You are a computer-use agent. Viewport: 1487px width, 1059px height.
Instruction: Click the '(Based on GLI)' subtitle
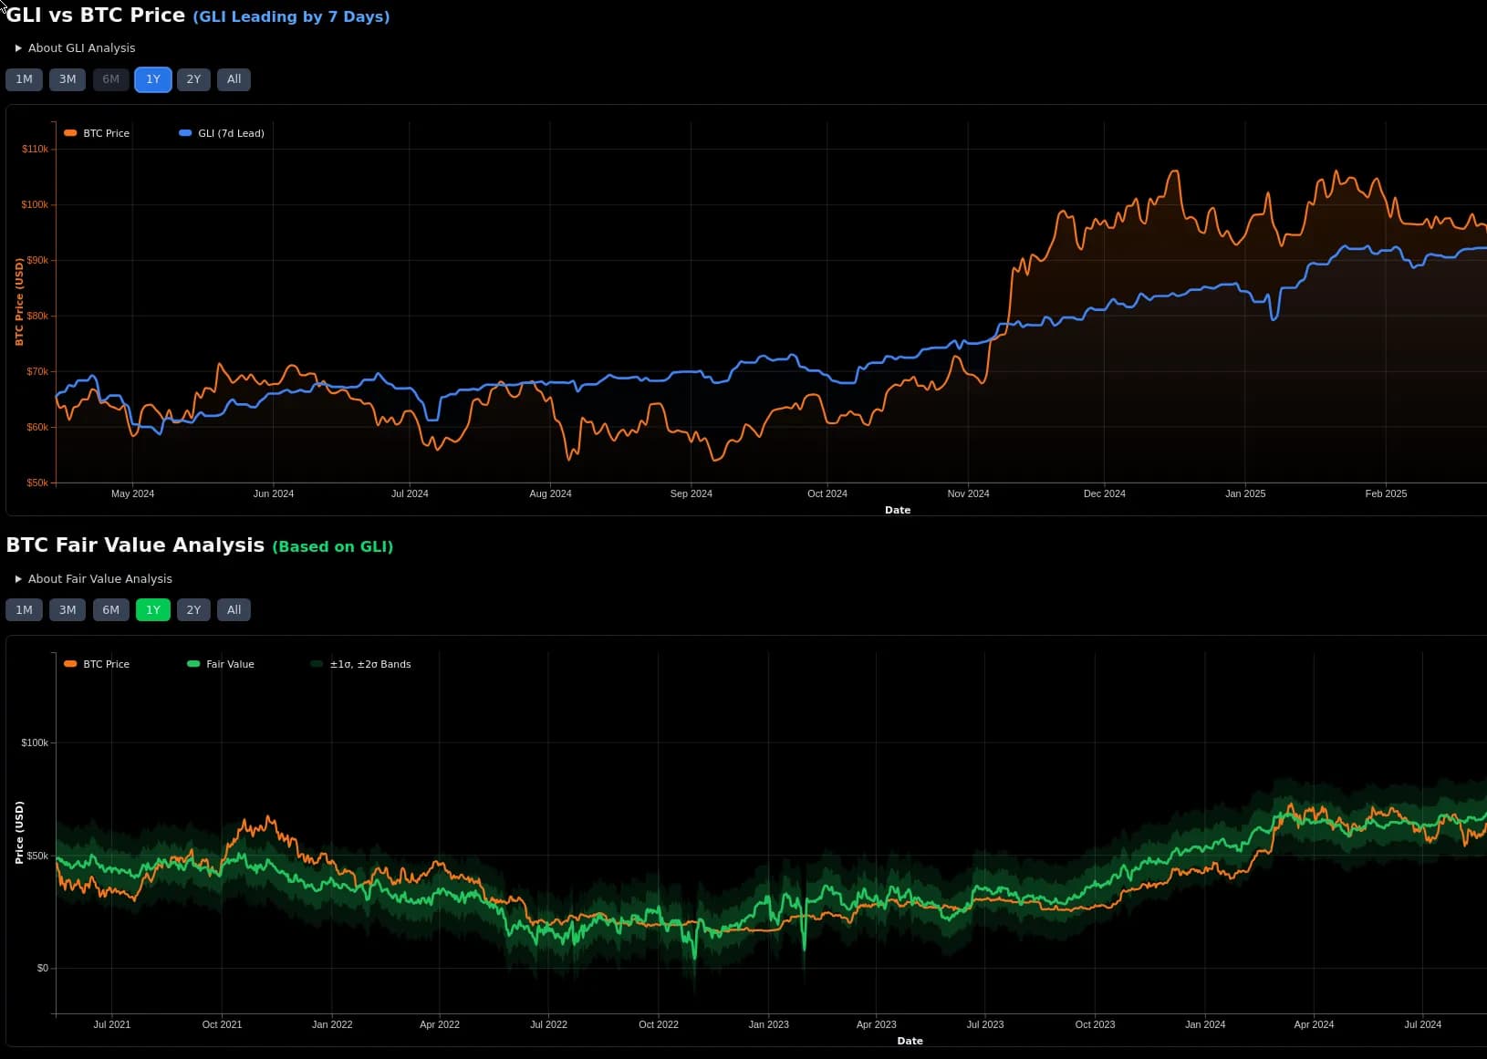(x=333, y=546)
